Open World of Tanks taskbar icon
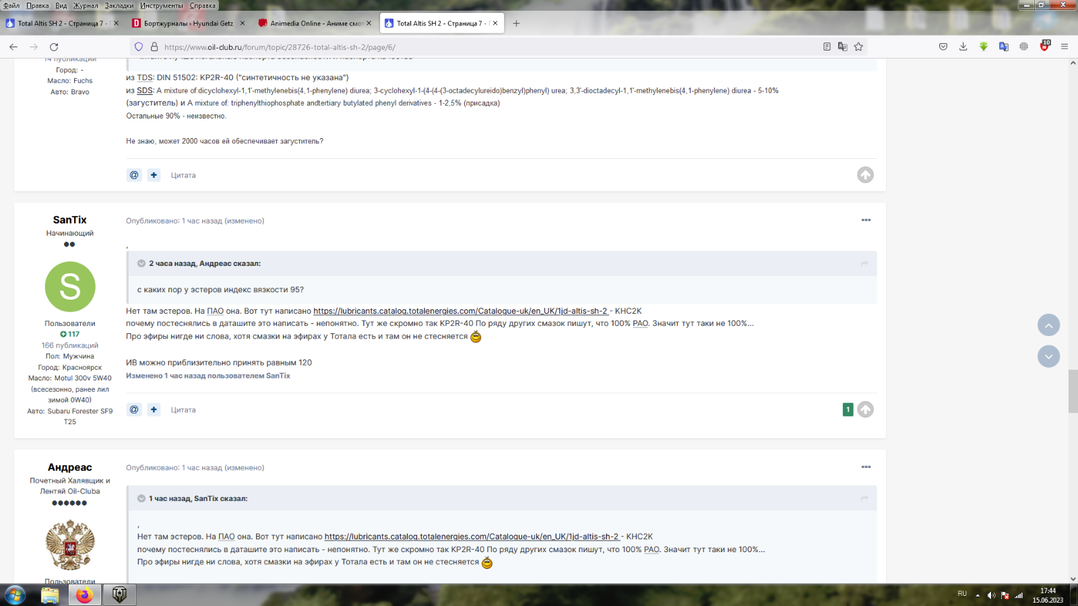This screenshot has width=1078, height=606. coord(119,595)
